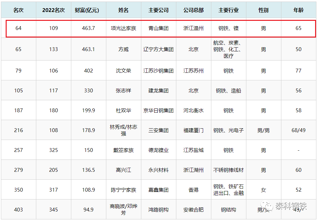The height and width of the screenshot is (220, 317).
Task: Click the industry cell 不锈钢棒线材
Action: pyautogui.click(x=228, y=170)
